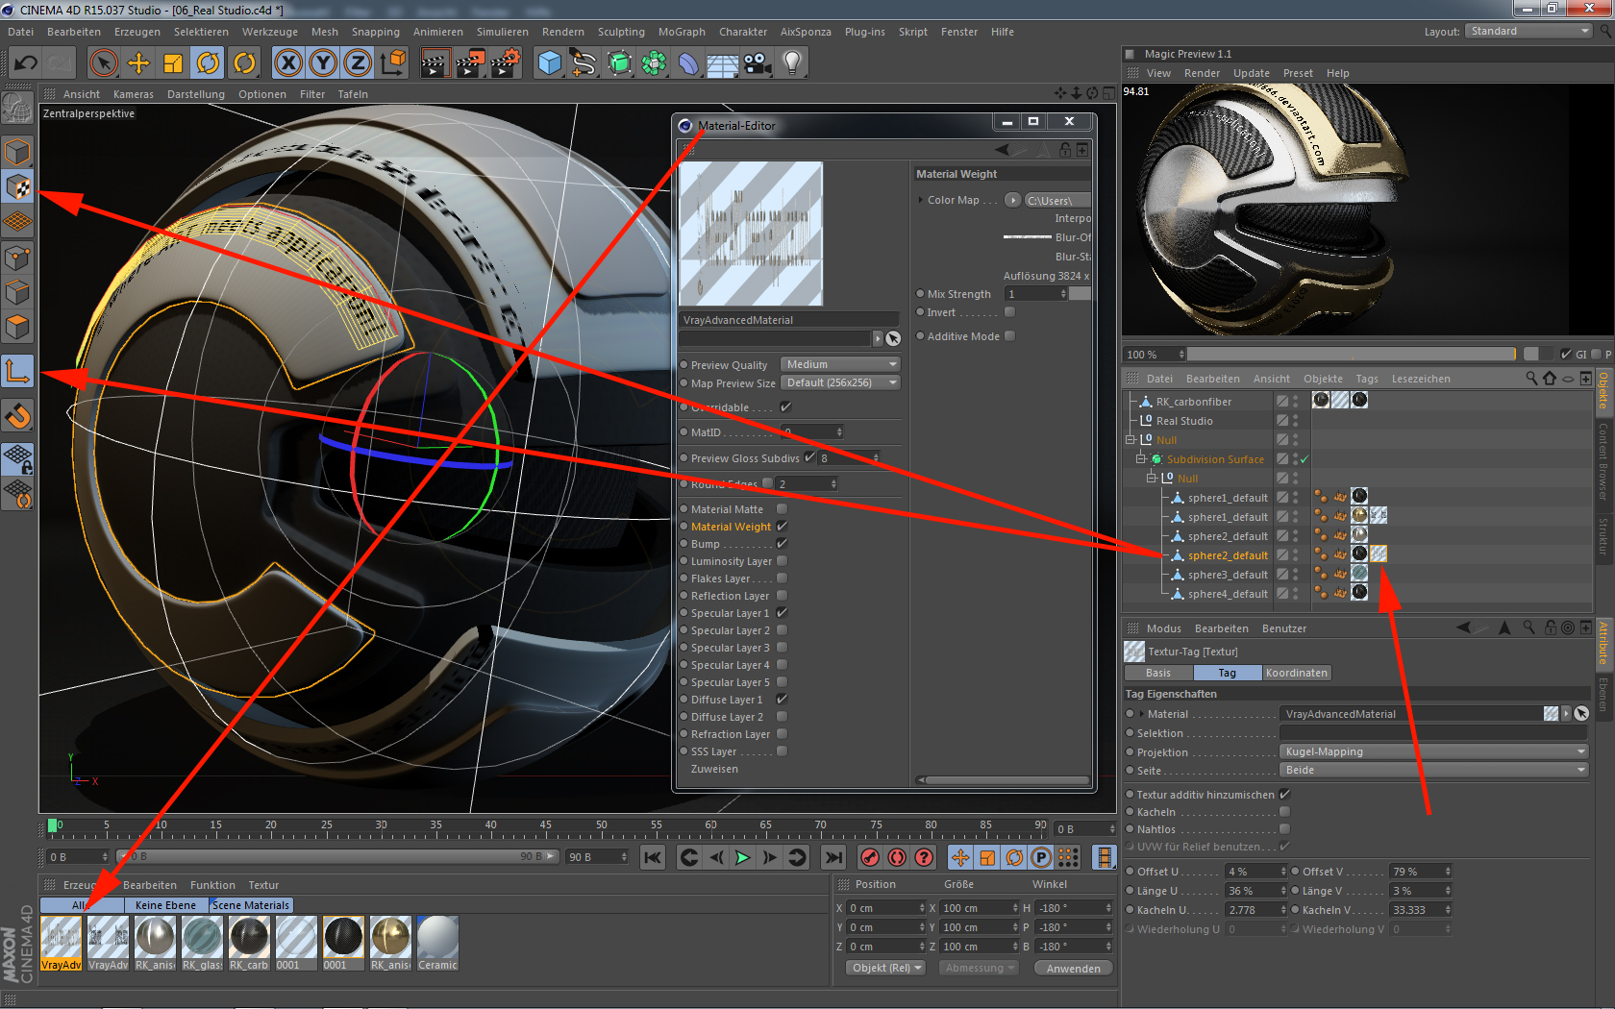The height and width of the screenshot is (1009, 1615).
Task: Open the Layout Standard dropdown
Action: (x=1528, y=32)
